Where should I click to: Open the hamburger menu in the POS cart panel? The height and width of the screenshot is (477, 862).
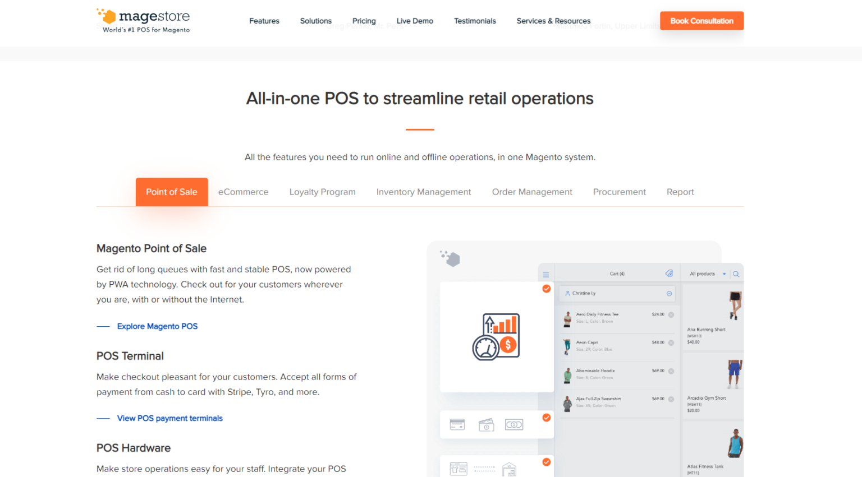point(546,274)
